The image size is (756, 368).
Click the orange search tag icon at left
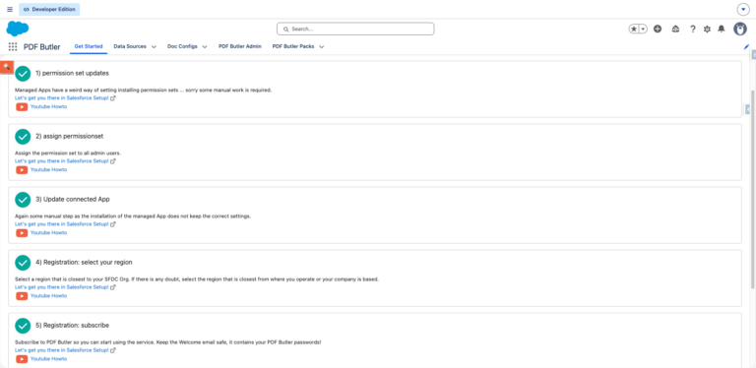coord(6,67)
